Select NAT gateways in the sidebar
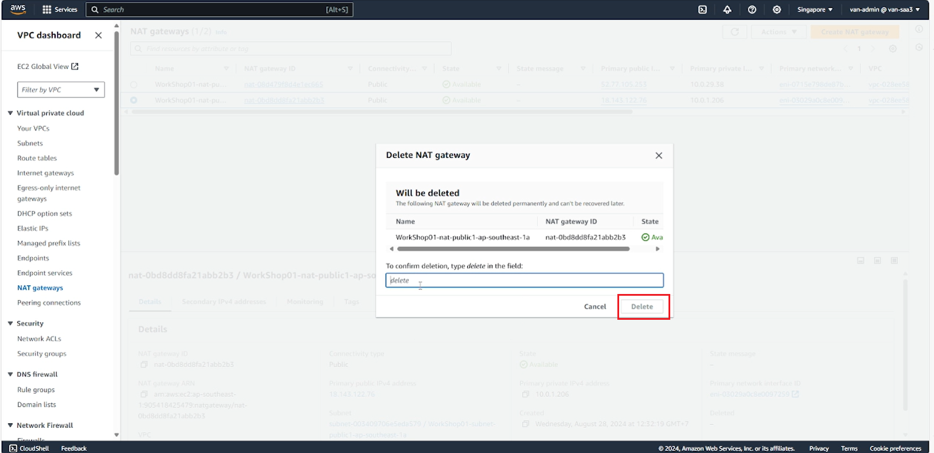Screen dimensions: 934x453 (40, 288)
